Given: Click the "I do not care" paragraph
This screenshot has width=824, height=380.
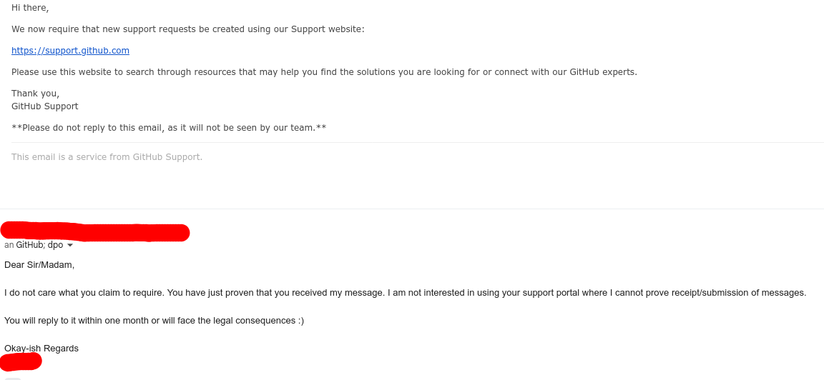Looking at the screenshot, I should (x=405, y=292).
